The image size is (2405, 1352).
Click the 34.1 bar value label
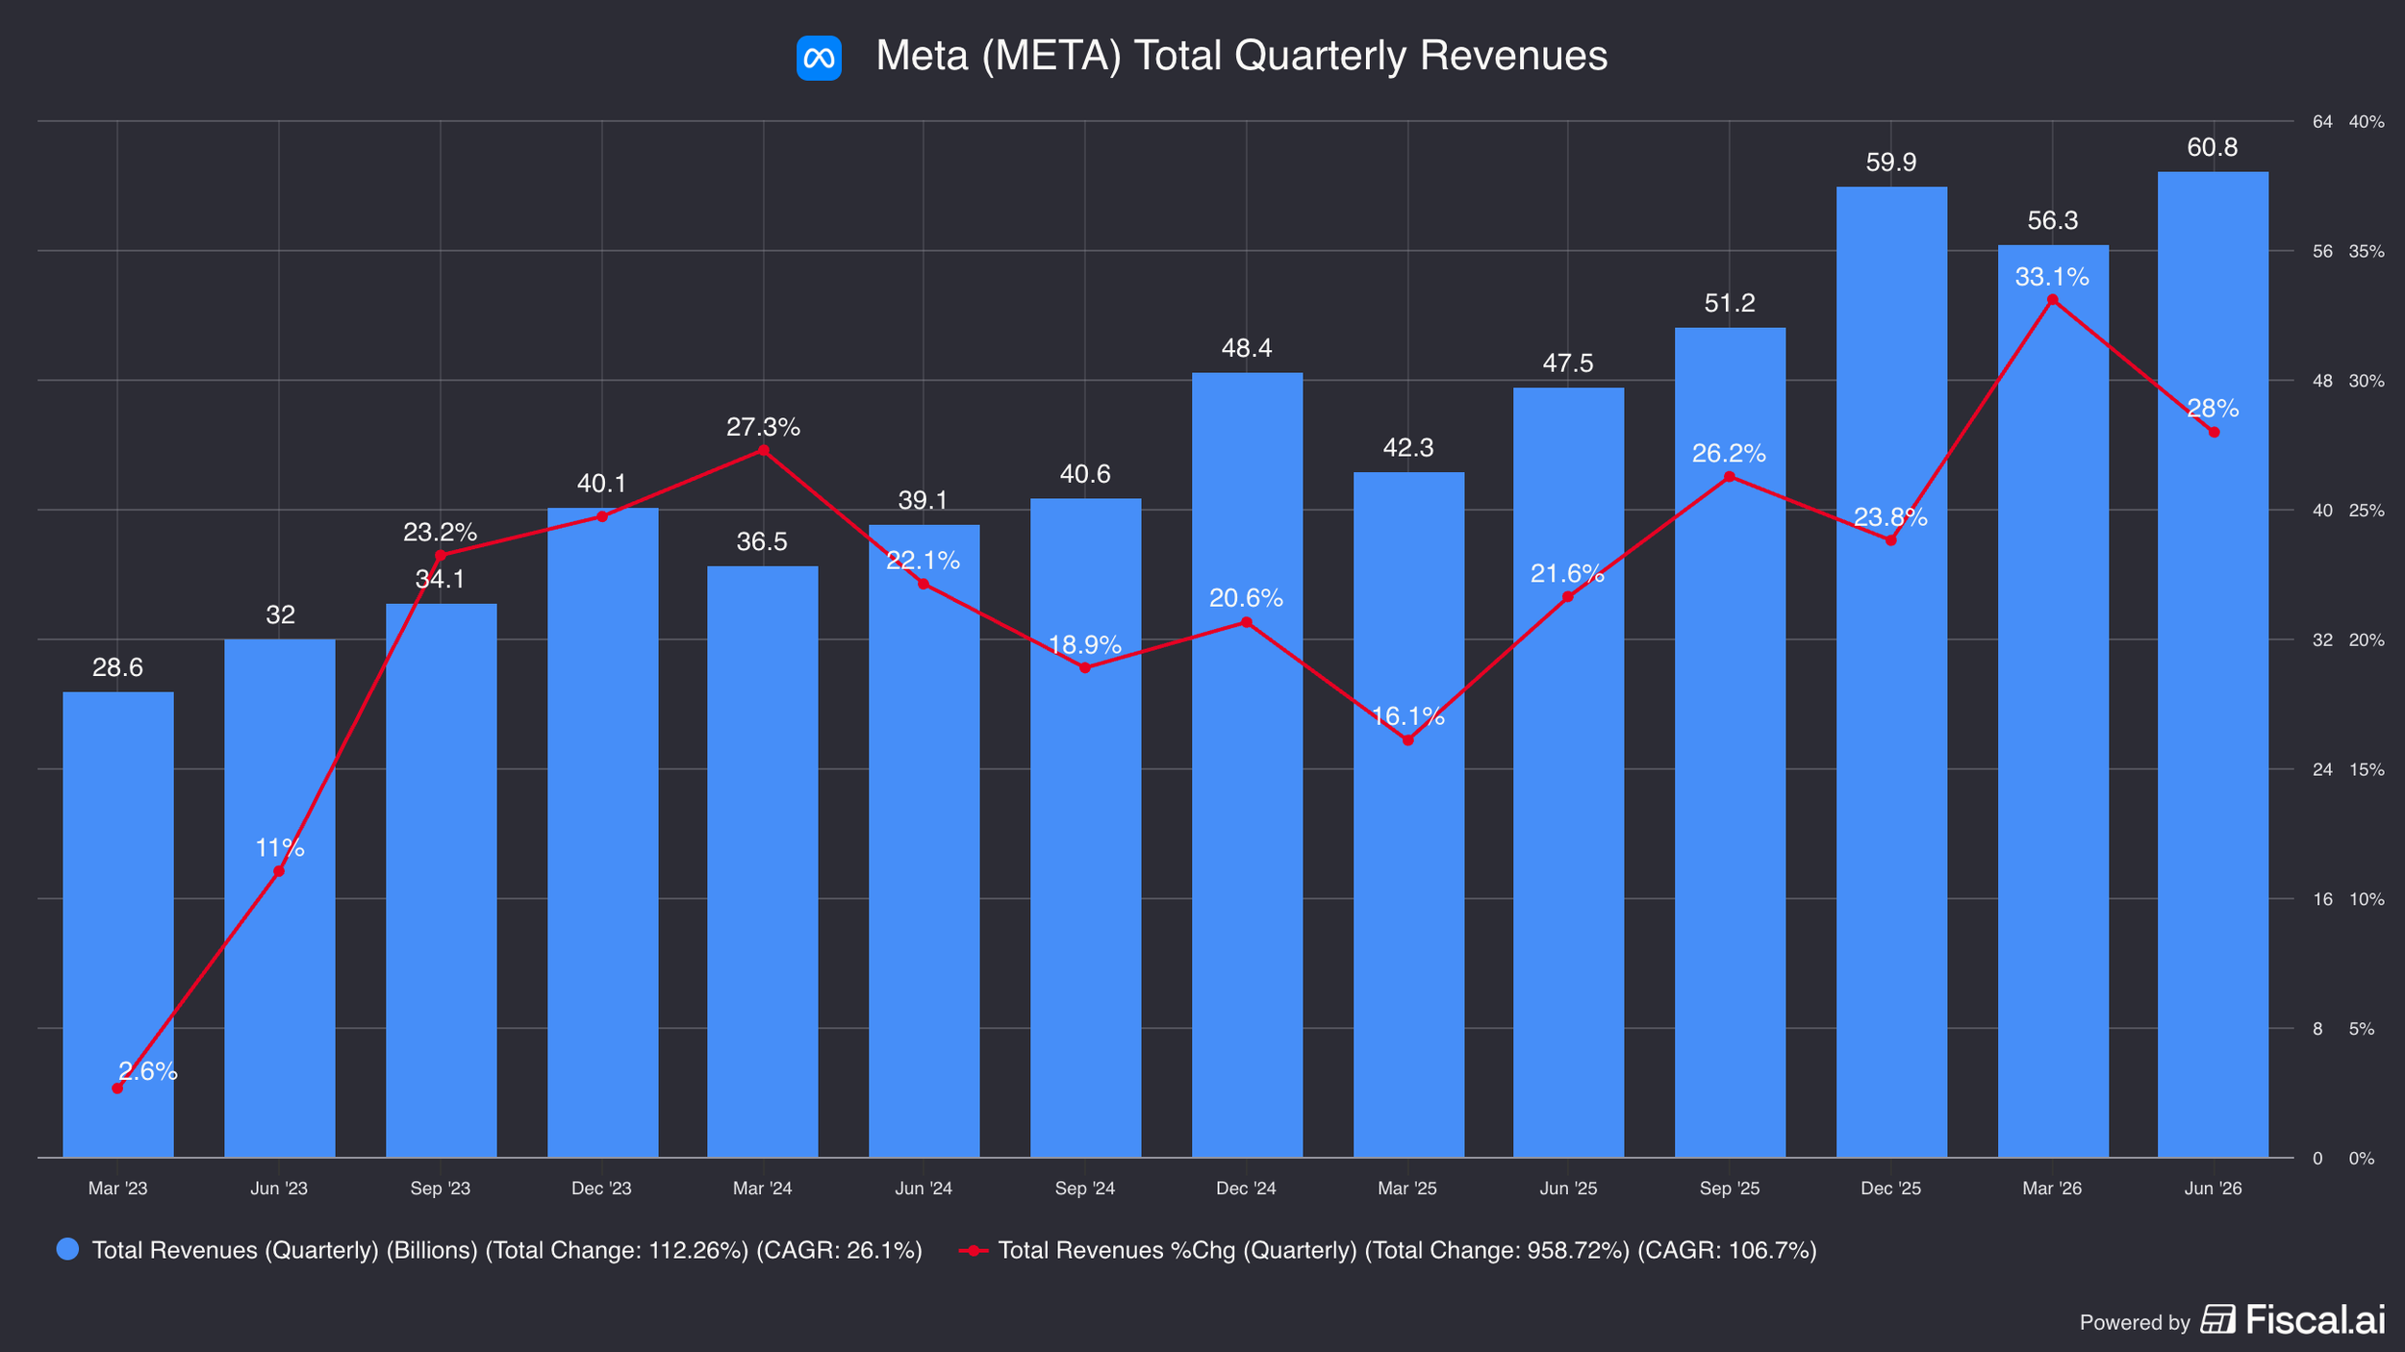click(441, 579)
